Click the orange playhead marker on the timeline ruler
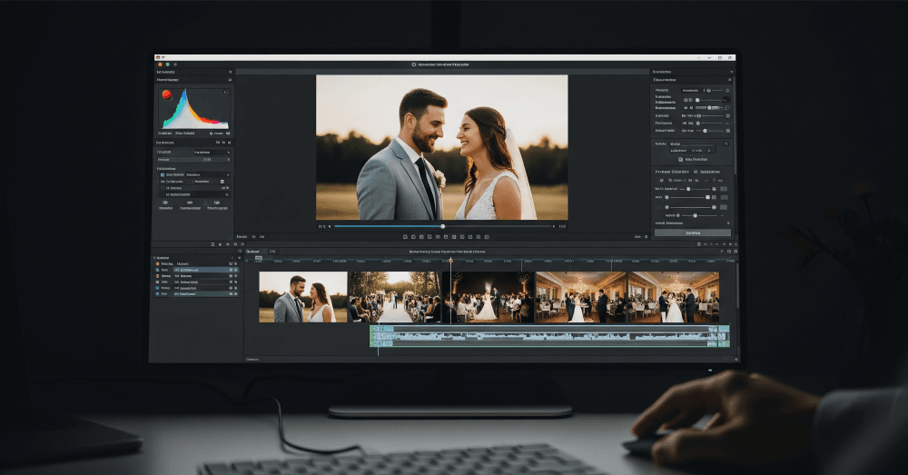This screenshot has height=475, width=908. (x=450, y=262)
